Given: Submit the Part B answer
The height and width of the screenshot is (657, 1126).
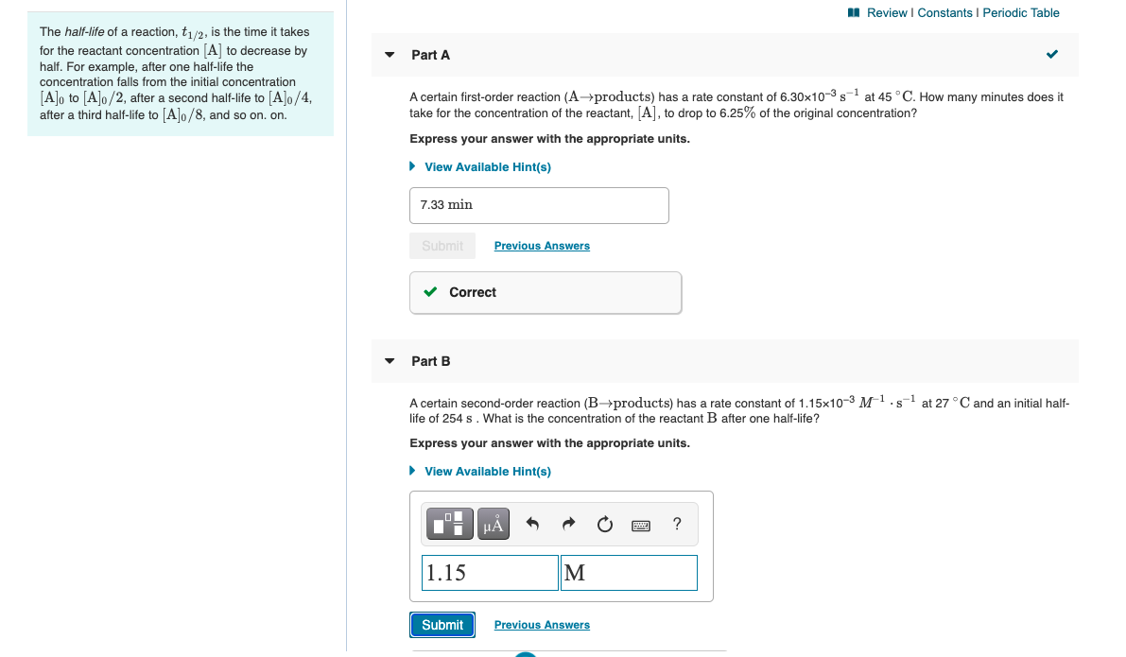Looking at the screenshot, I should [x=442, y=624].
